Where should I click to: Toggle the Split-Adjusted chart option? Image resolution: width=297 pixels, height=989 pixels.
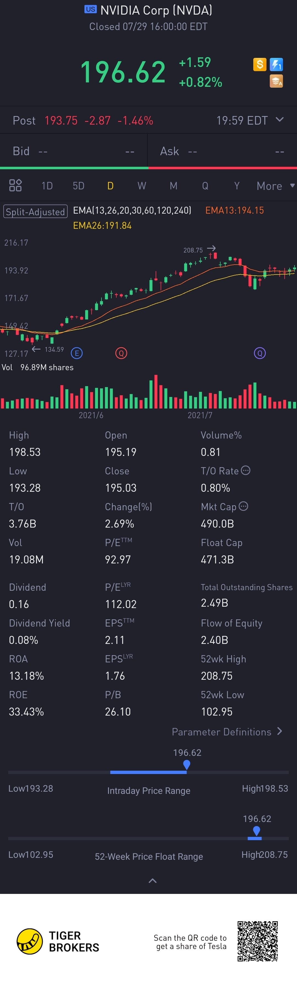[35, 211]
